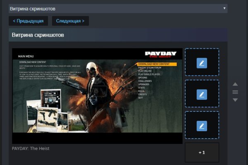
Task: Click the Main Menu title in the screenshot
Action: click(26, 56)
